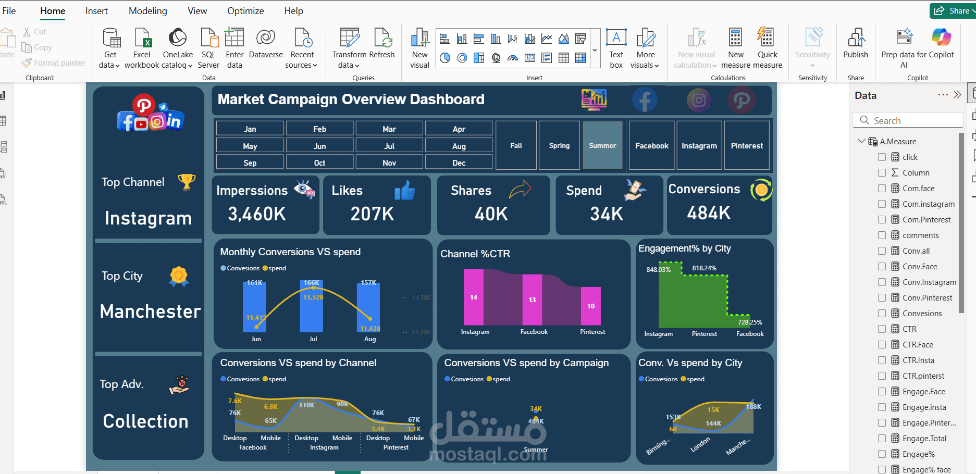Select the Engage.Total field name

pos(924,439)
